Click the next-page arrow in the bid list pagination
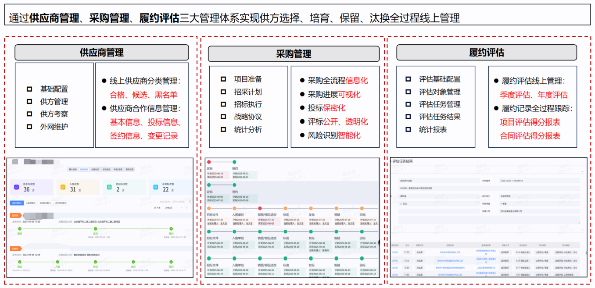The image size is (595, 288). pyautogui.click(x=192, y=208)
